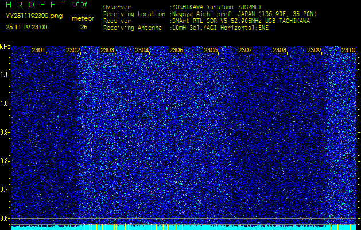
Task: Click the observer name YOSHIKAWA Yasufumi /JG2MLI
Action: 217,7
